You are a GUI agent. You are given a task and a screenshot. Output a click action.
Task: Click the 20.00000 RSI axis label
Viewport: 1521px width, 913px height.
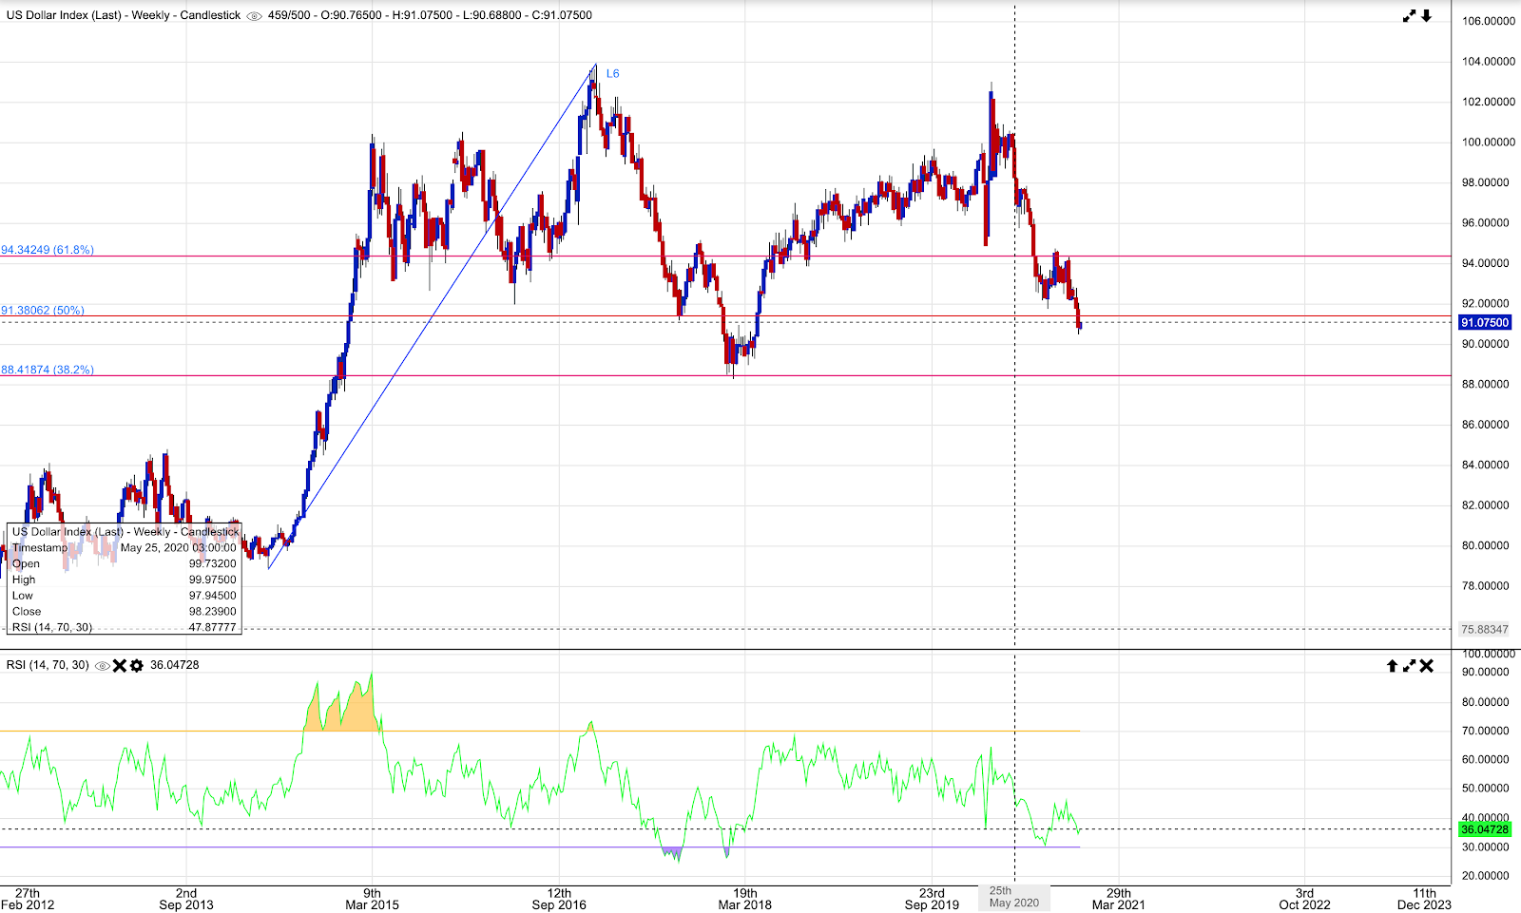coord(1486,876)
